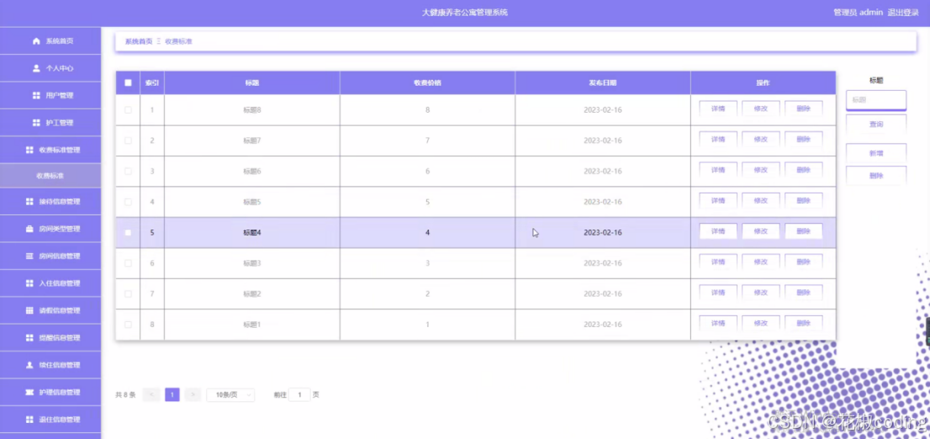This screenshot has width=930, height=439.
Task: Click 管理员 admin in the header
Action: 859,13
